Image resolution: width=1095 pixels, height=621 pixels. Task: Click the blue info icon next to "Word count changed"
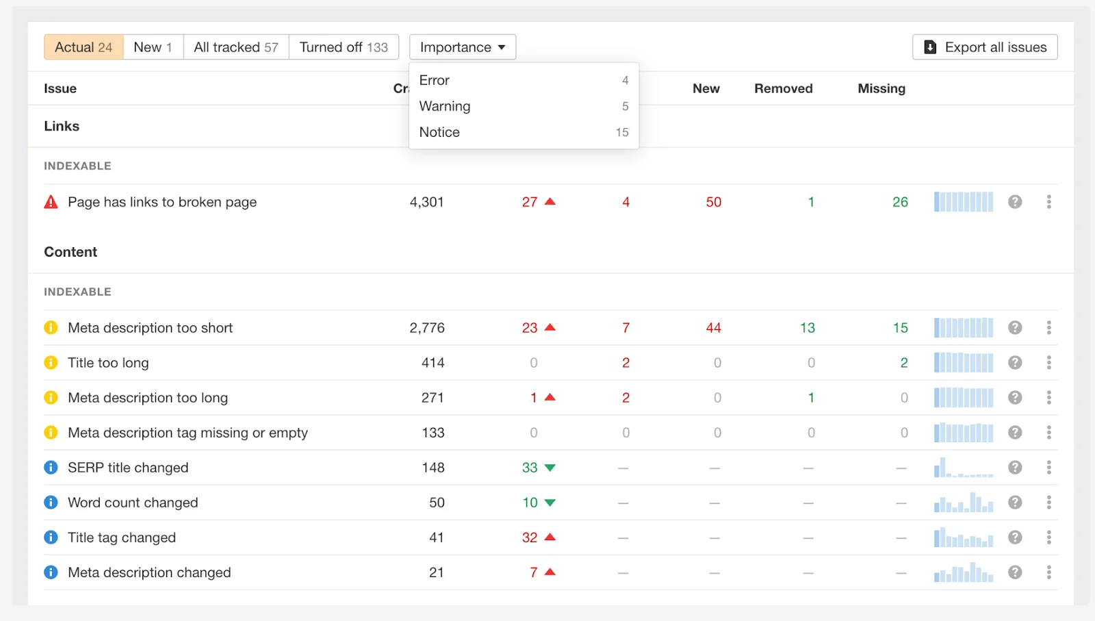tap(51, 502)
